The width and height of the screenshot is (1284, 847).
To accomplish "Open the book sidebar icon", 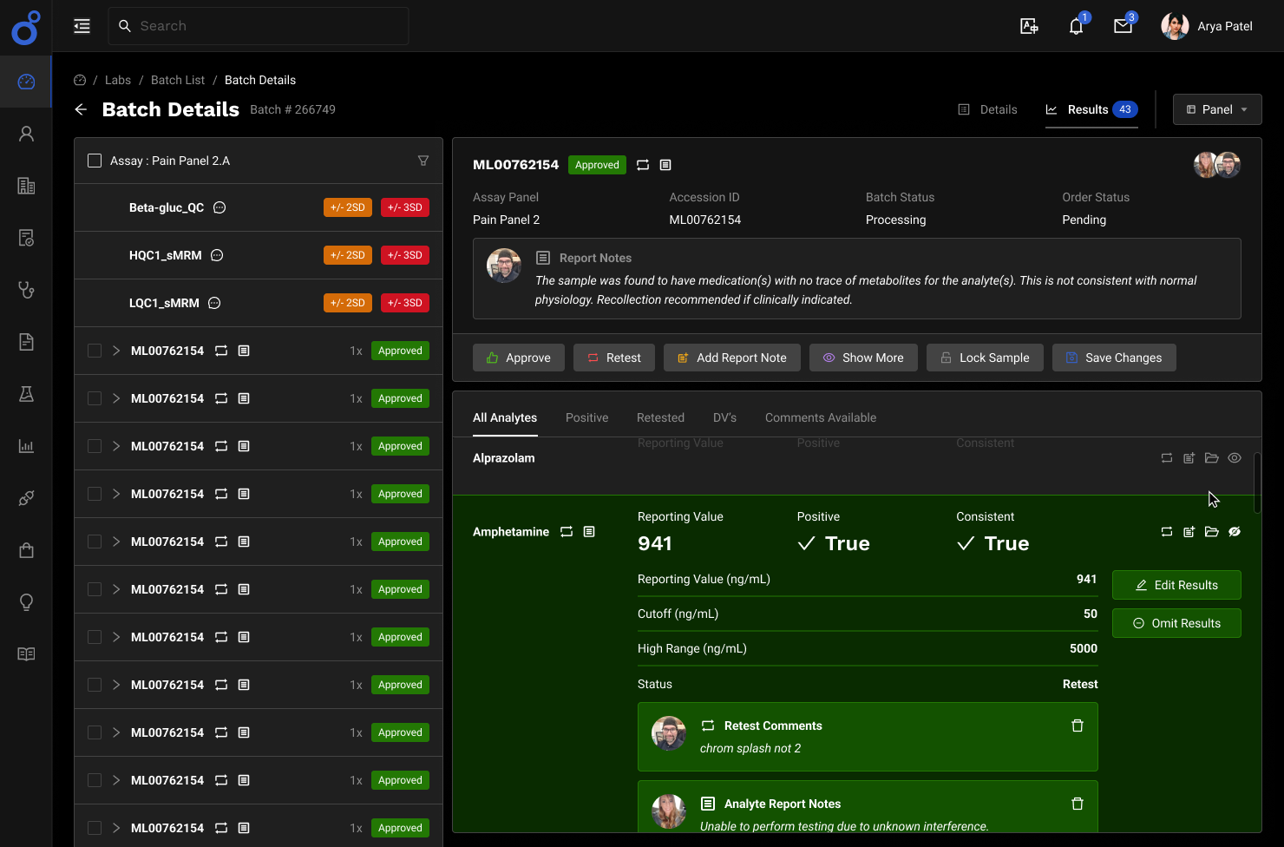I will 26,654.
